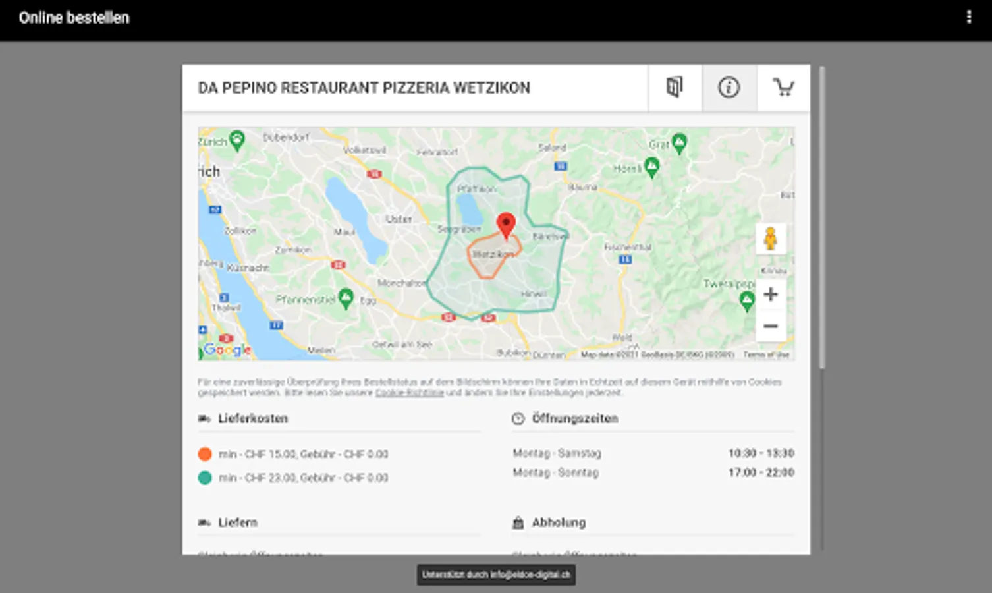Zoom in on the map
The width and height of the screenshot is (992, 593).
point(770,294)
